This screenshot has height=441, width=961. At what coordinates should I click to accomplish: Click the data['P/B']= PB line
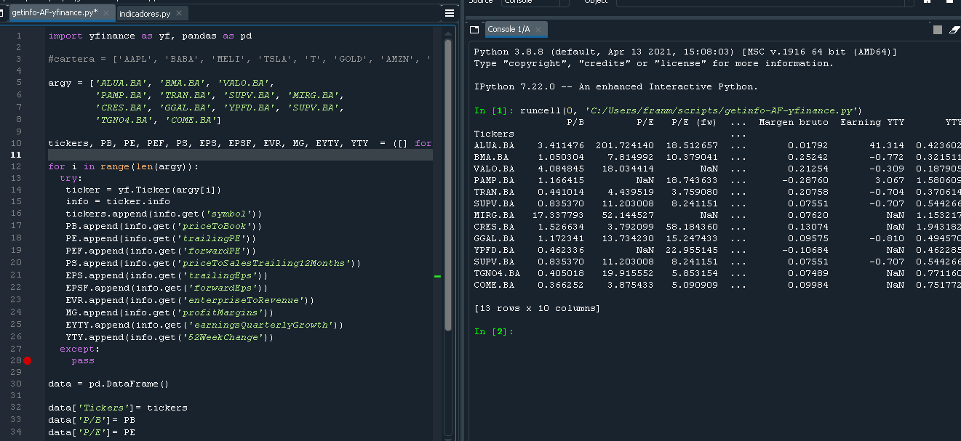(92, 419)
